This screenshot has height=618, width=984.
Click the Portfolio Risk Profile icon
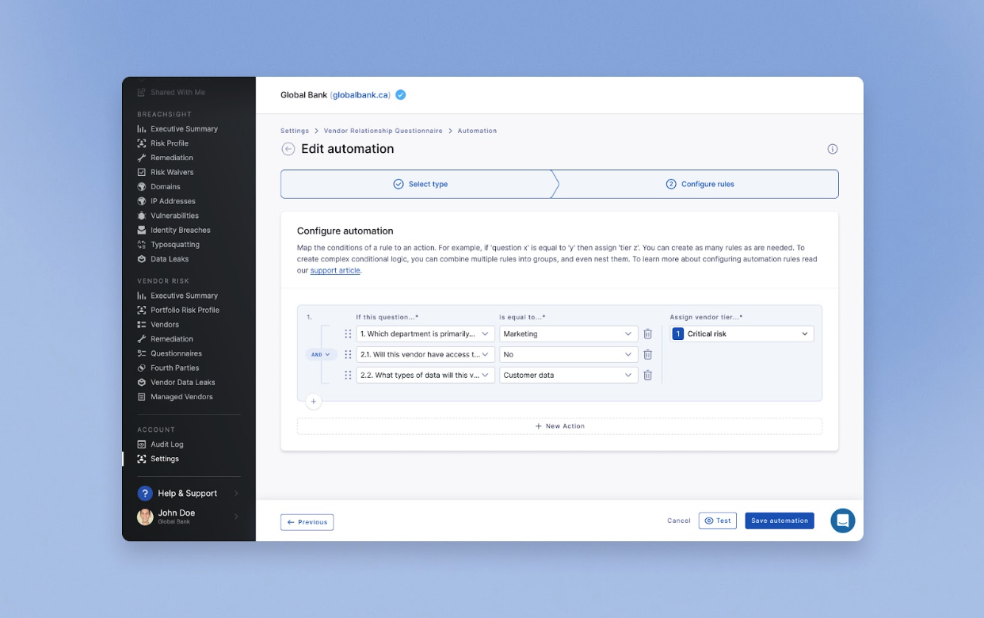(x=142, y=310)
